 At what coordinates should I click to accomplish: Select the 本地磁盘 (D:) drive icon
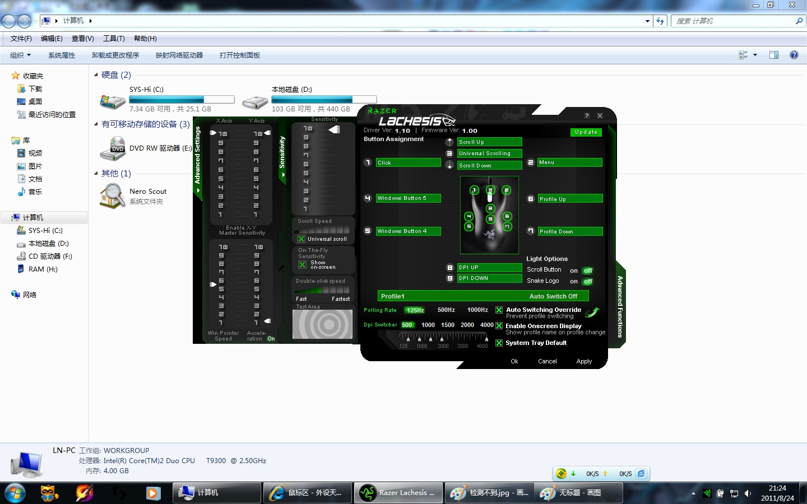[255, 101]
